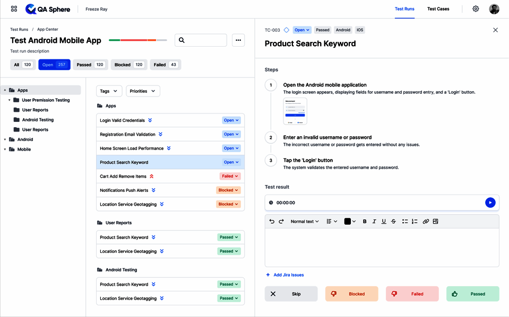Open the Normal text style dropdown

coord(305,222)
